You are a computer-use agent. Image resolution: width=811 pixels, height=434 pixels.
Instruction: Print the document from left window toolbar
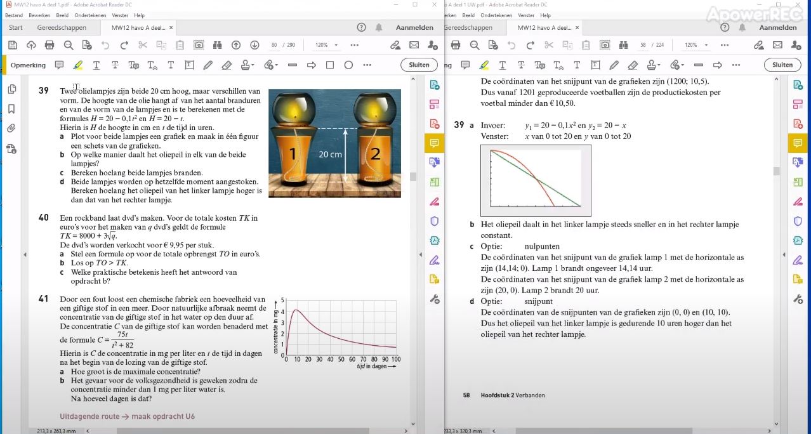pos(49,45)
